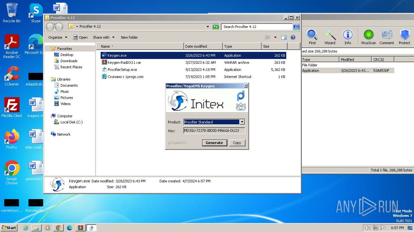The height and width of the screenshot is (232, 414).
Task: Open the Documents library
Action: [69, 85]
